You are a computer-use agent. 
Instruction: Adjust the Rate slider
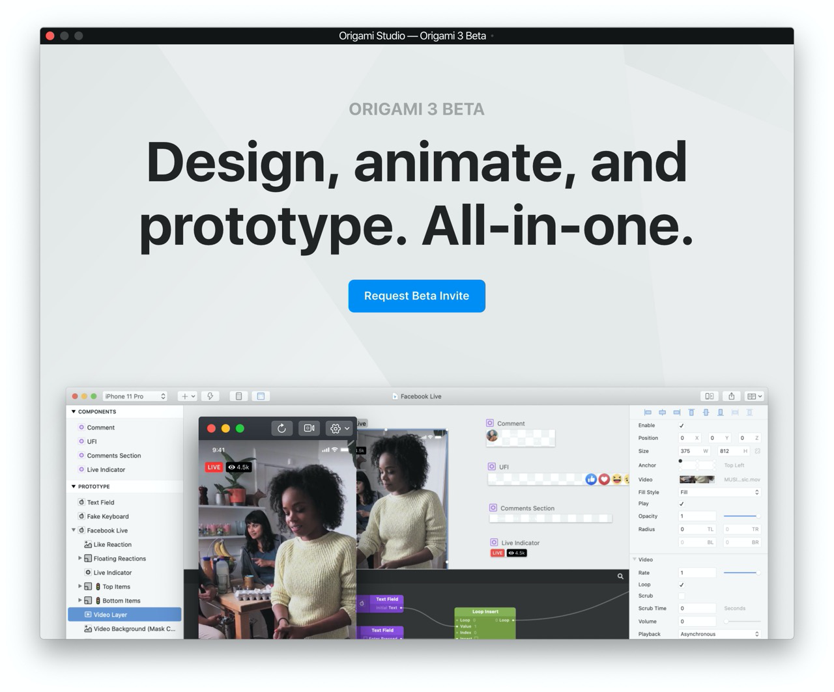pyautogui.click(x=741, y=573)
